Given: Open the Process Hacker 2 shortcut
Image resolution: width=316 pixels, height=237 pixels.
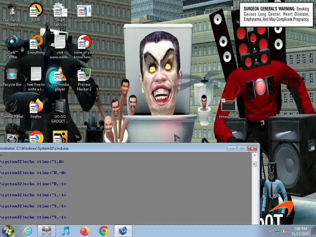Looking at the screenshot, I should (x=84, y=79).
